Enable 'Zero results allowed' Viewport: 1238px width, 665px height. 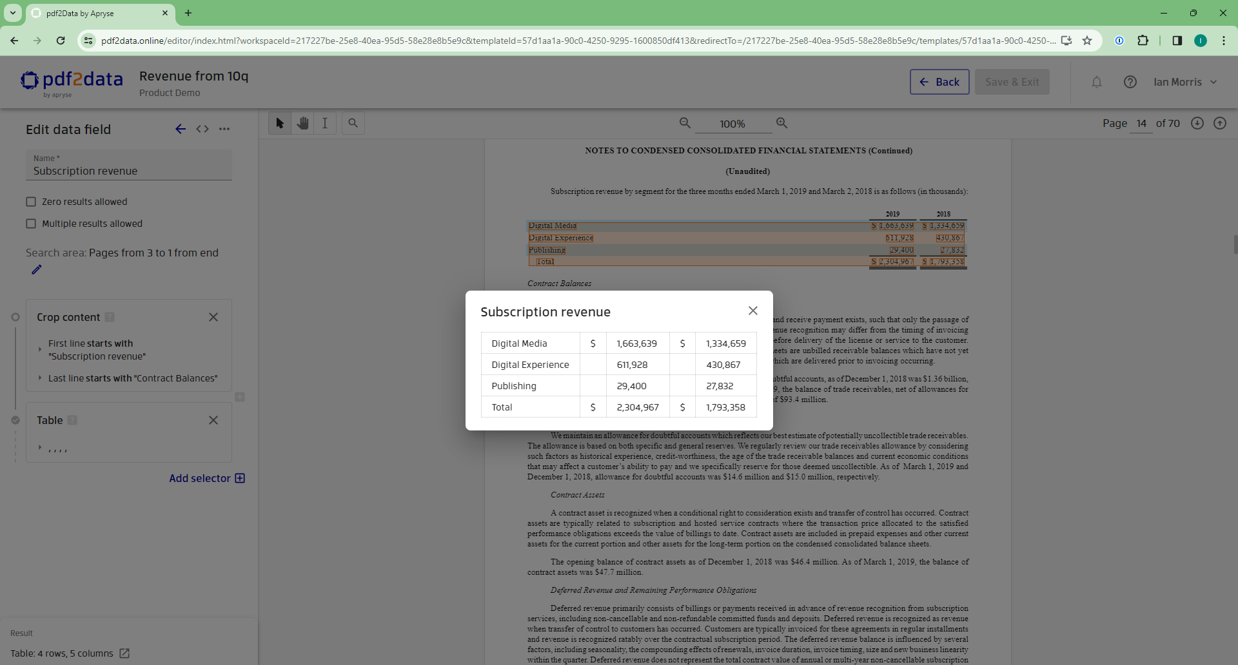pyautogui.click(x=30, y=201)
